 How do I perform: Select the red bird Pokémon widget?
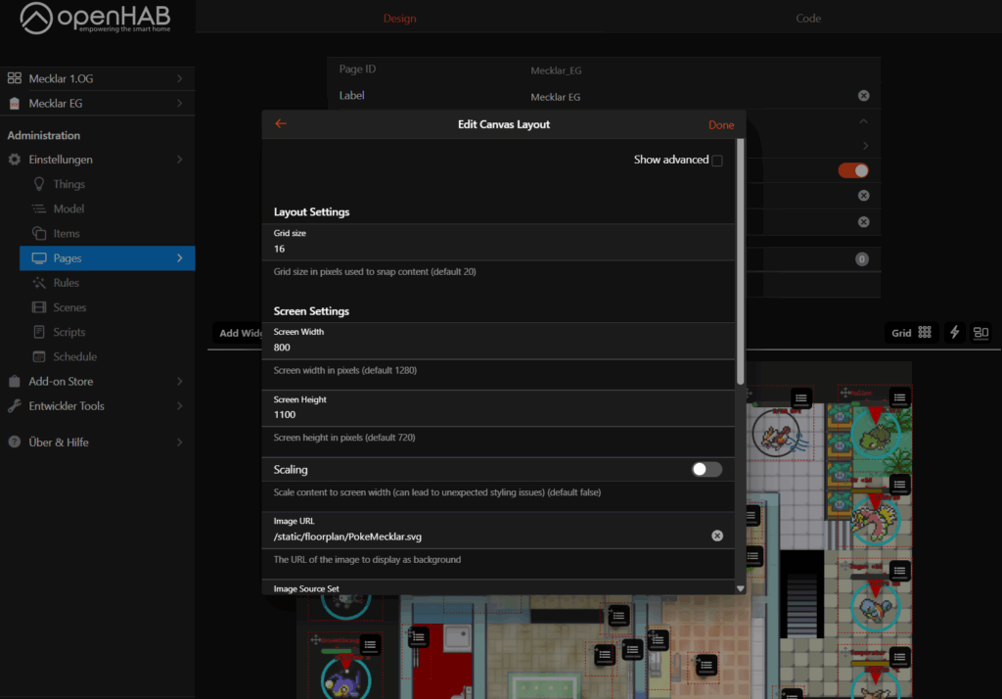point(776,435)
